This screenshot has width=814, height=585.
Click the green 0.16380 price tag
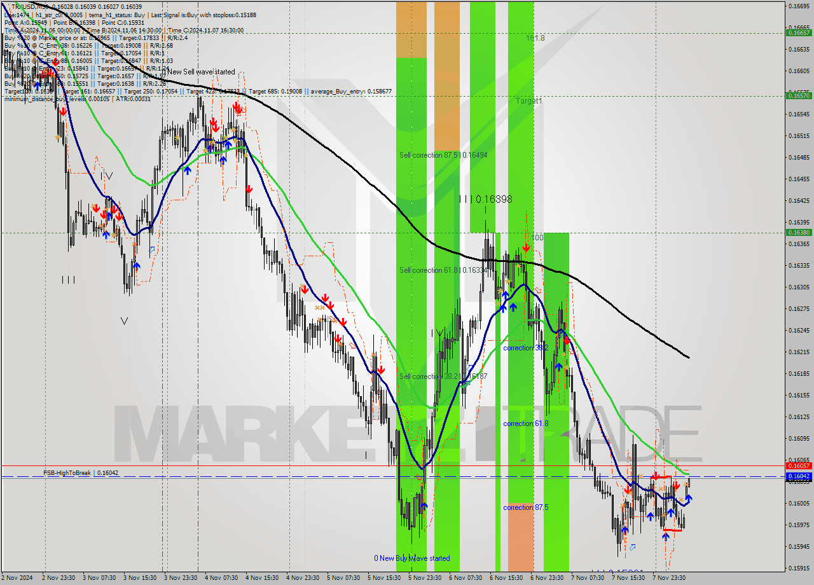pos(799,232)
